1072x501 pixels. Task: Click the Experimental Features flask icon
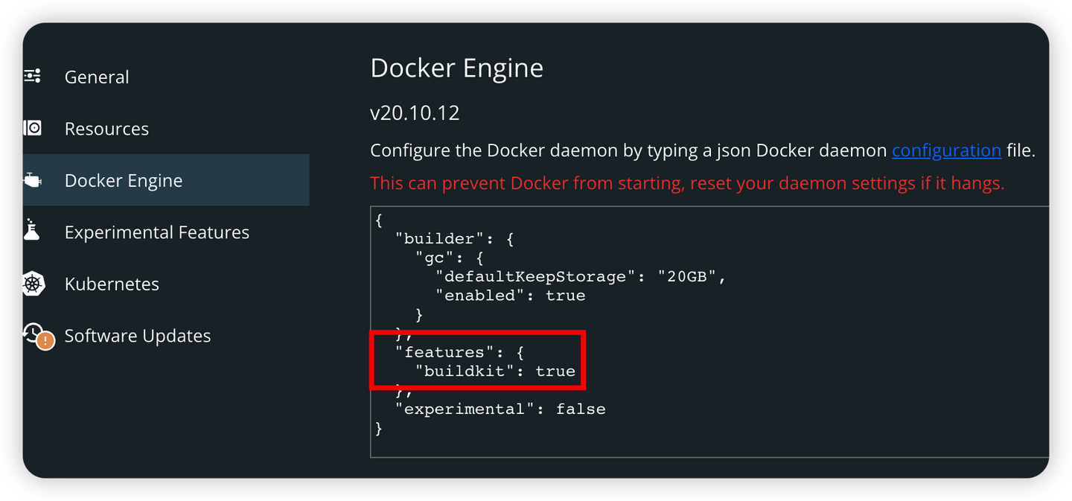[x=33, y=232]
